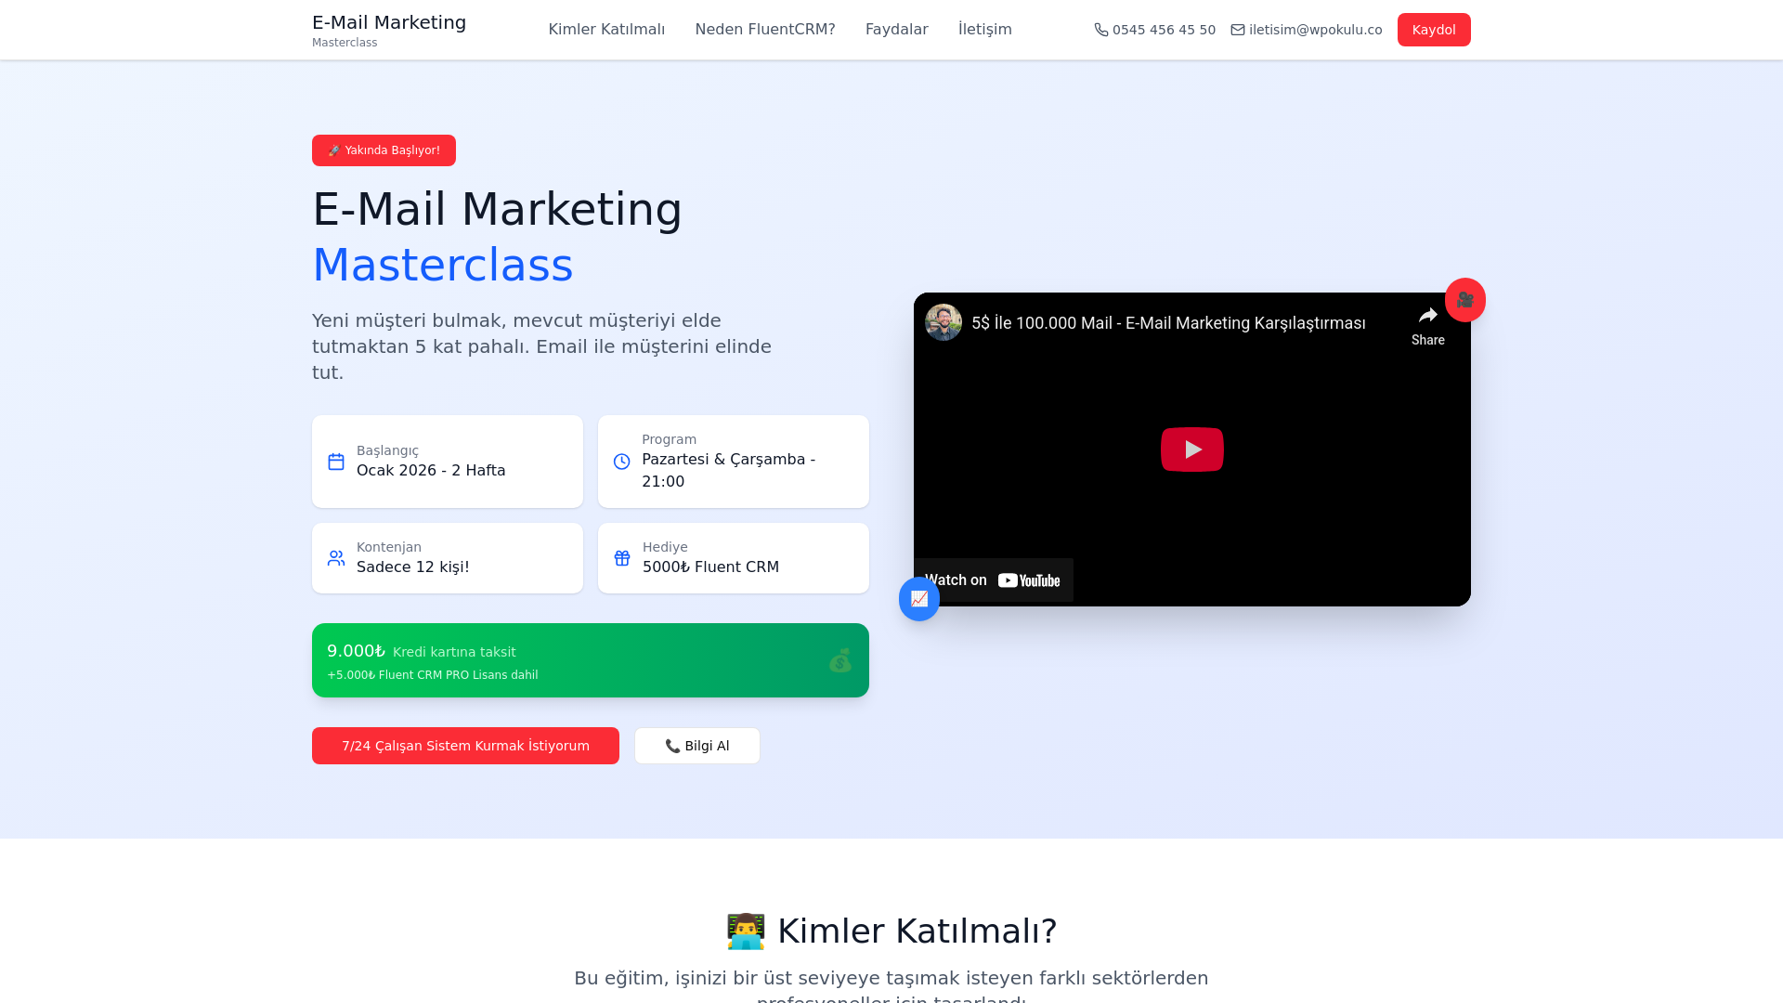
Task: Click the red camera badge on video
Action: click(x=1465, y=300)
